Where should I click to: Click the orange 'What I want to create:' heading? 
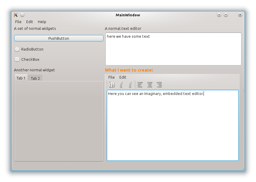[129, 70]
